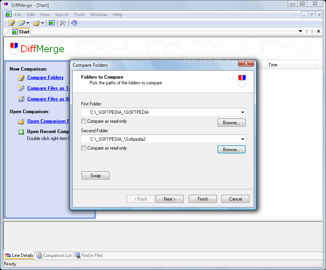Image resolution: width=326 pixels, height=270 pixels.
Task: Click the Compare Files as Binary link
Action: pyautogui.click(x=49, y=99)
